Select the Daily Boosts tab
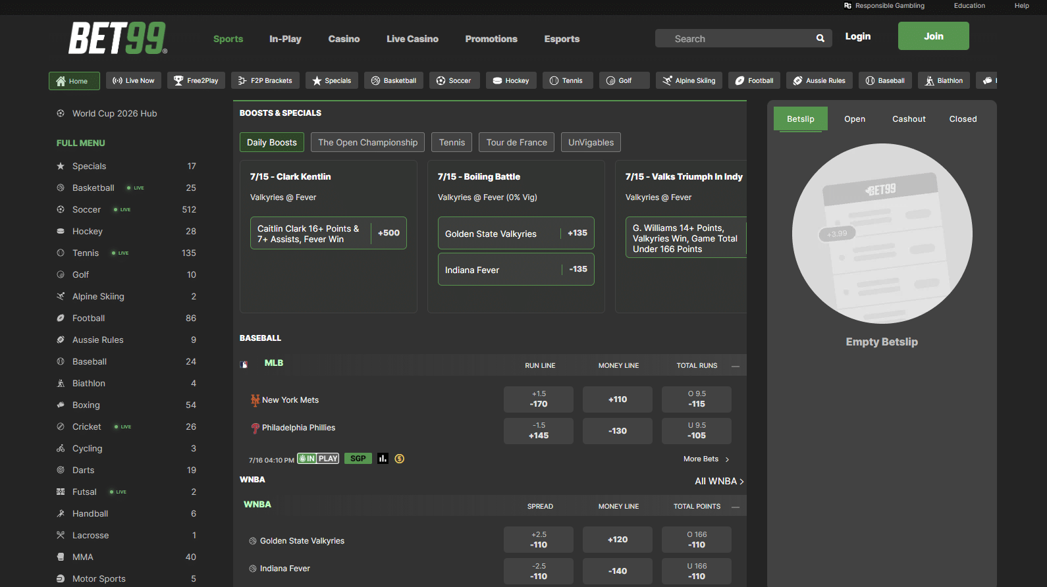 click(272, 143)
